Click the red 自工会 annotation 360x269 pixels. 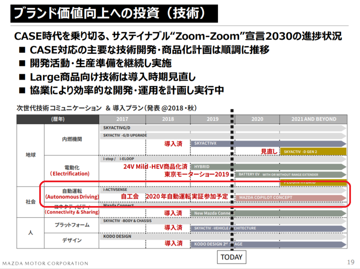pos(130,196)
